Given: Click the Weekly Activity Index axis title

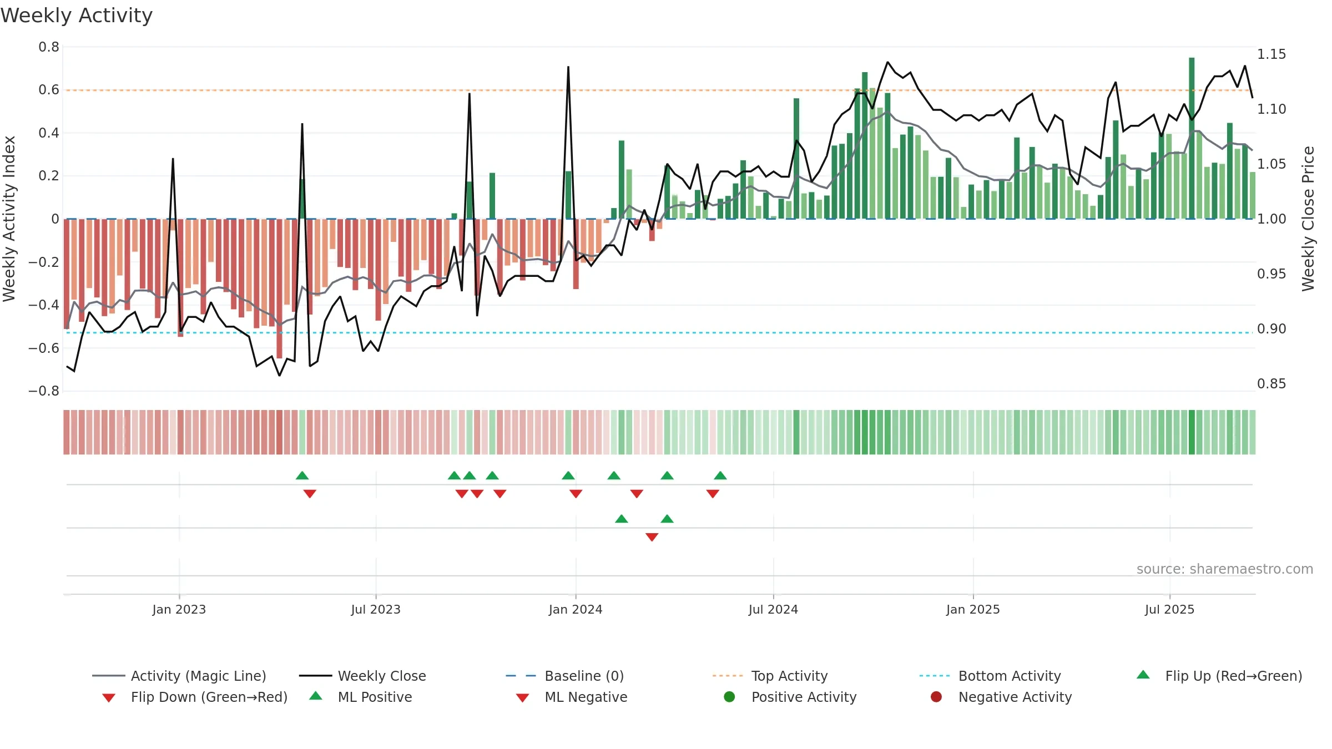Looking at the screenshot, I should coord(9,219).
